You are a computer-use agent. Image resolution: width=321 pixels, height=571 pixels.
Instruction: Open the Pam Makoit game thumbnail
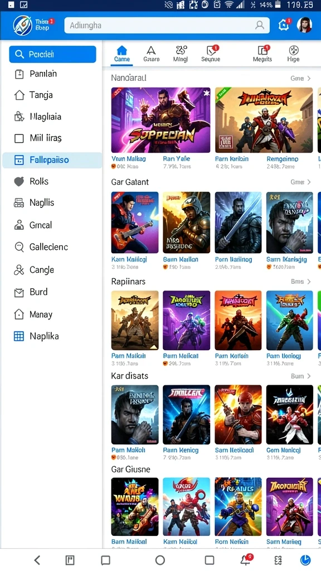(x=135, y=415)
